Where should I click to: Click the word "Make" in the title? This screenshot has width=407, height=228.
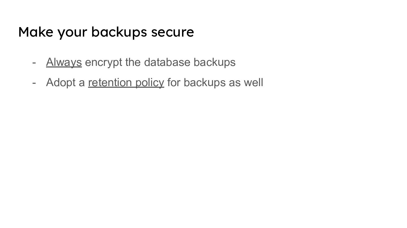(36, 32)
